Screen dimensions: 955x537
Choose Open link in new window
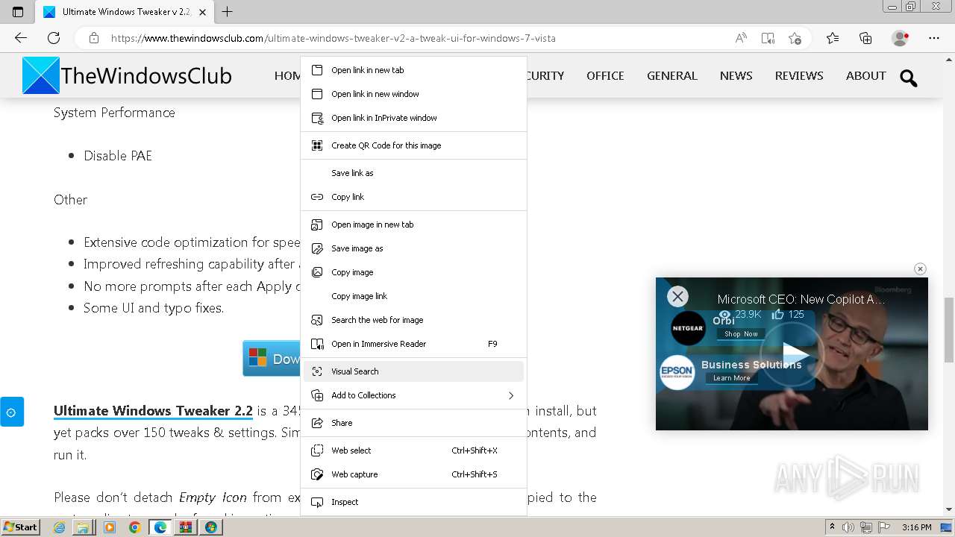pyautogui.click(x=413, y=94)
